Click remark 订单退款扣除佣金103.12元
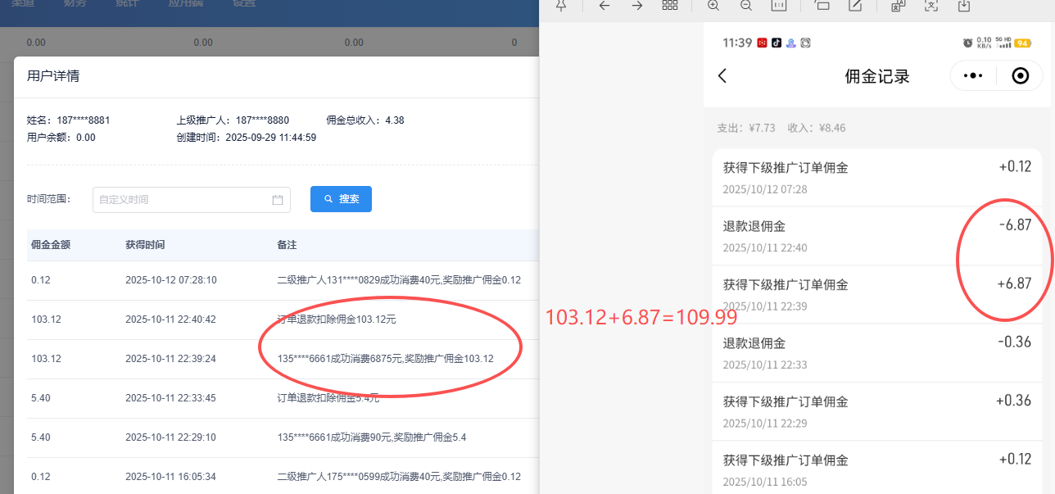This screenshot has width=1055, height=494. [x=337, y=320]
